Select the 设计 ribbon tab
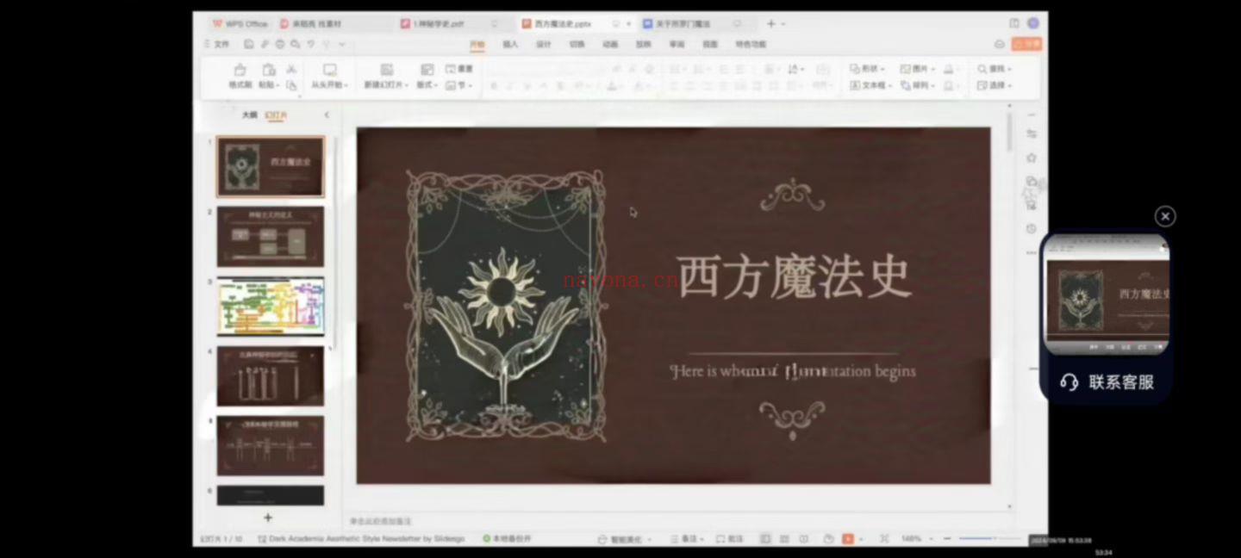1241x558 pixels. point(544,44)
